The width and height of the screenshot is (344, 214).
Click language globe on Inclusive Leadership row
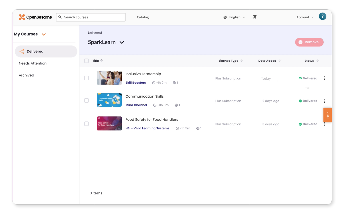[x=174, y=83]
